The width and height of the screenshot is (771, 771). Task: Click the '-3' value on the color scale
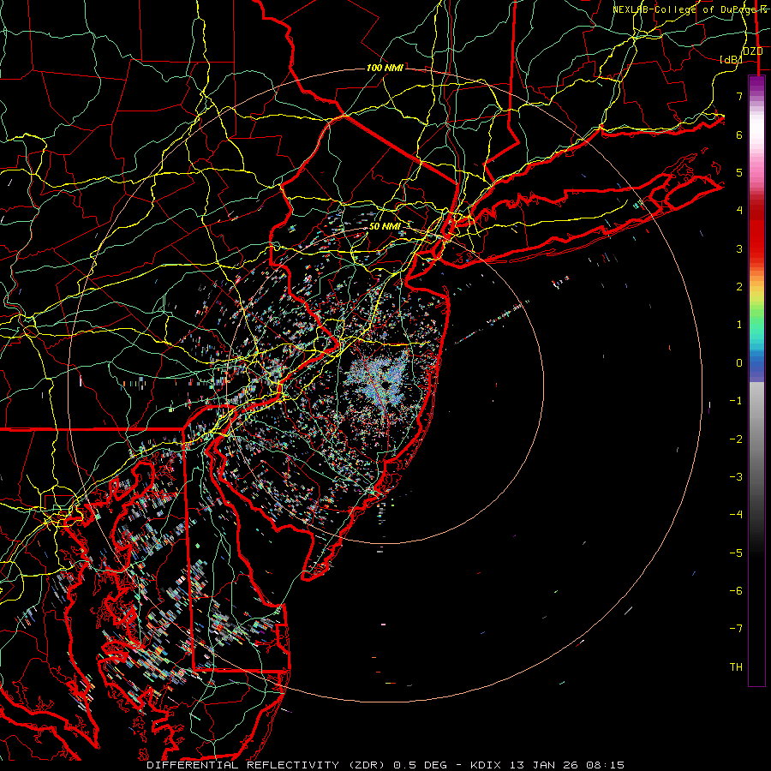[736, 477]
